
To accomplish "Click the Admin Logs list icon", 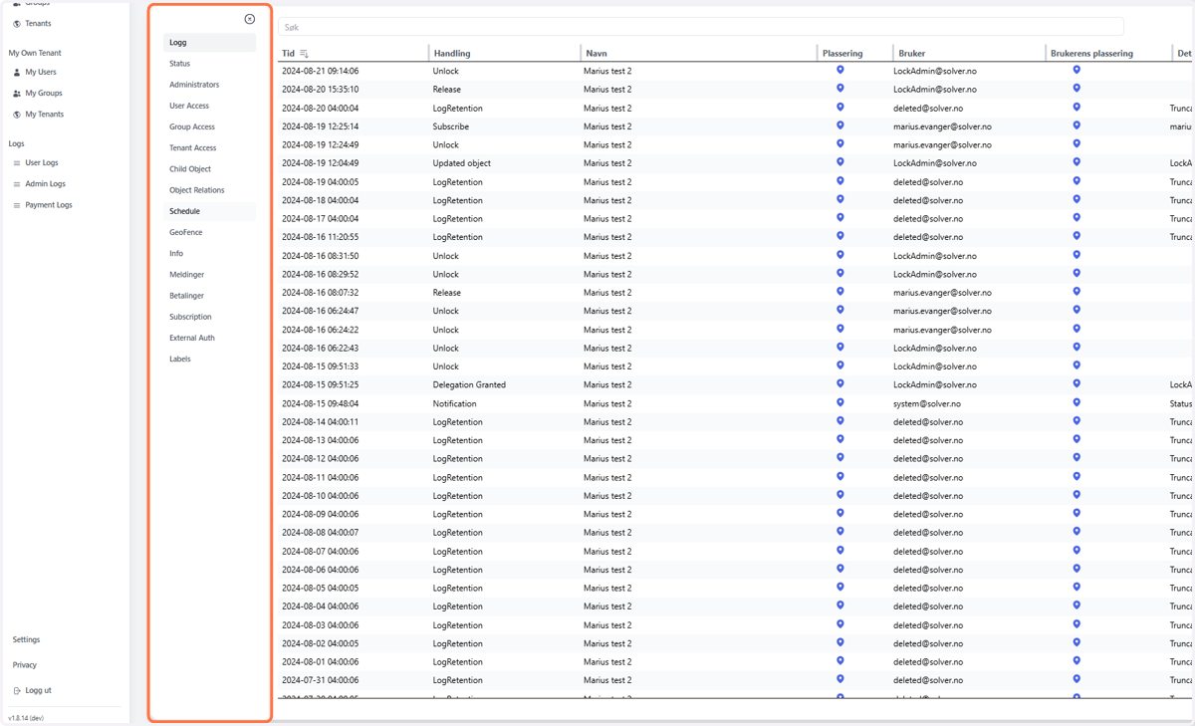I will pyautogui.click(x=17, y=184).
